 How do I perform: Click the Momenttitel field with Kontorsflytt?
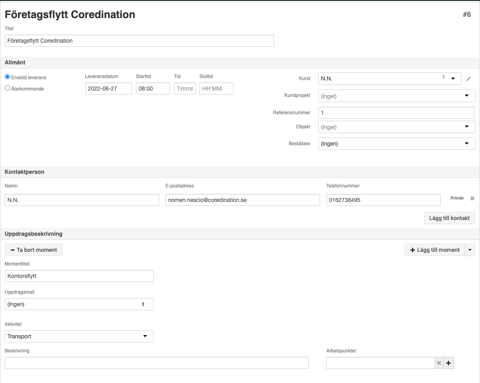pyautogui.click(x=79, y=276)
